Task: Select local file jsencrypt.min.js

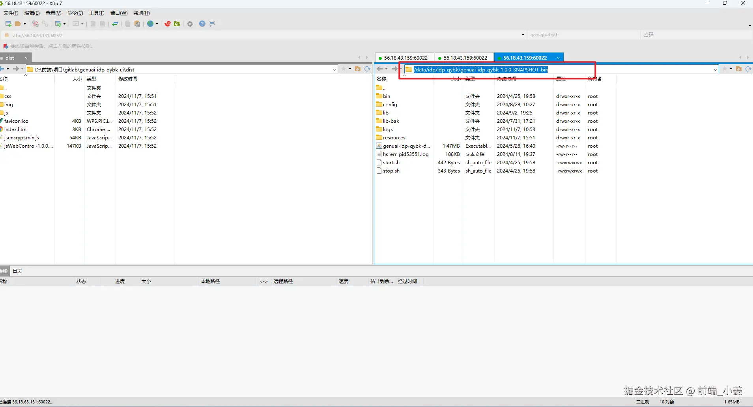Action: [21, 138]
